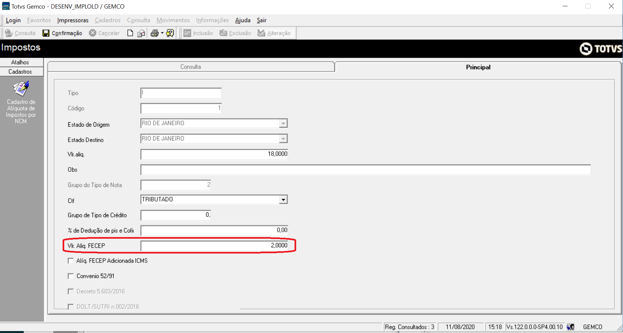Click the Cadastros sidebar button
The width and height of the screenshot is (623, 333).
tap(21, 72)
